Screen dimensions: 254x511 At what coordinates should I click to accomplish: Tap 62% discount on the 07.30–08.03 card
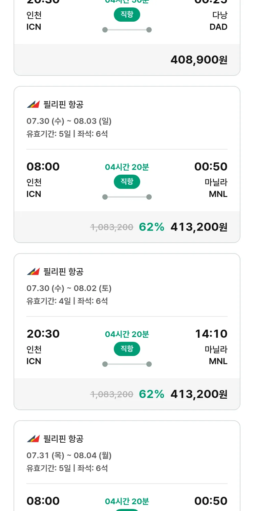(151, 227)
